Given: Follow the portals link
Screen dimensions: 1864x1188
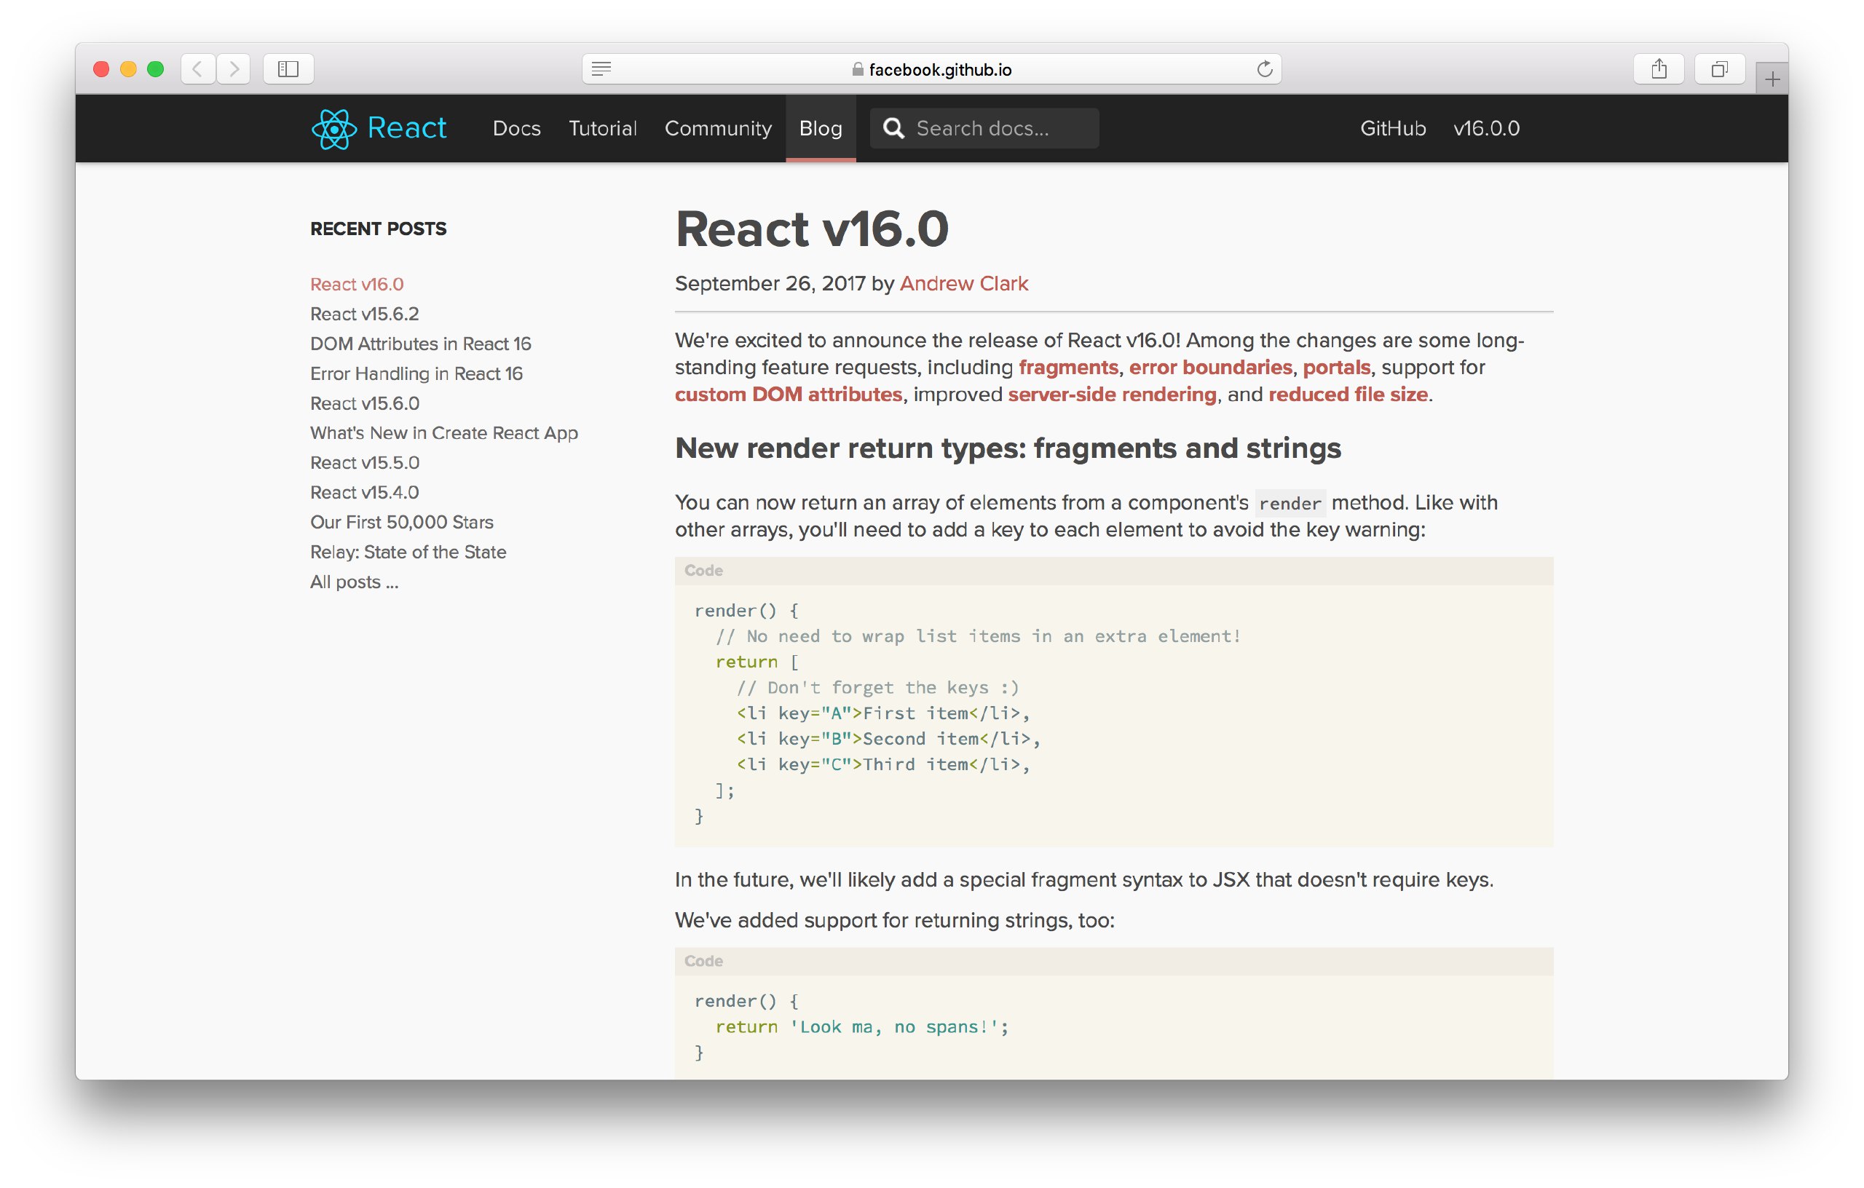Looking at the screenshot, I should (1337, 367).
